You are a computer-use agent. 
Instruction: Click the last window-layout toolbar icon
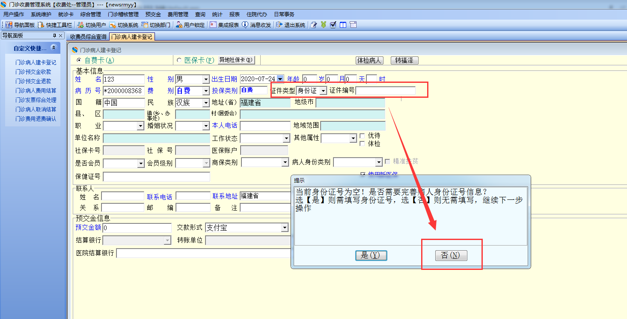pos(353,25)
